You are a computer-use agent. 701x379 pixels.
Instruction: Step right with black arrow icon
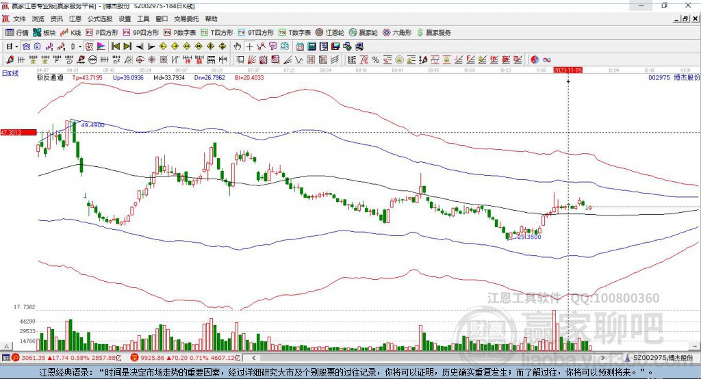point(151,47)
